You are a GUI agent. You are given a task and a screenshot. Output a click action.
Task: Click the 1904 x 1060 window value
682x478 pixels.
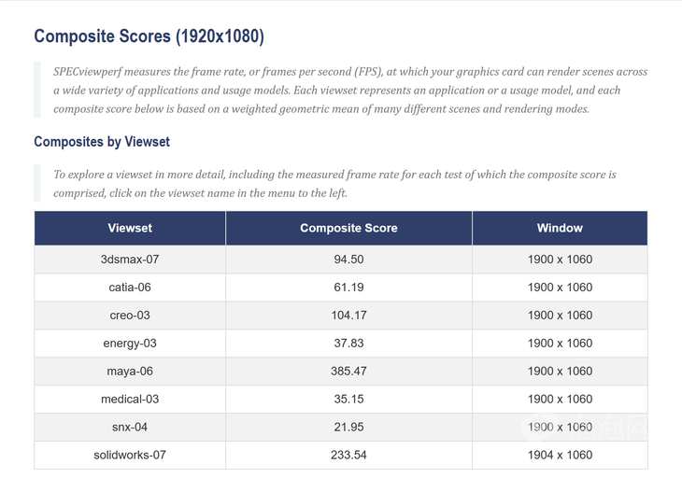tap(560, 455)
